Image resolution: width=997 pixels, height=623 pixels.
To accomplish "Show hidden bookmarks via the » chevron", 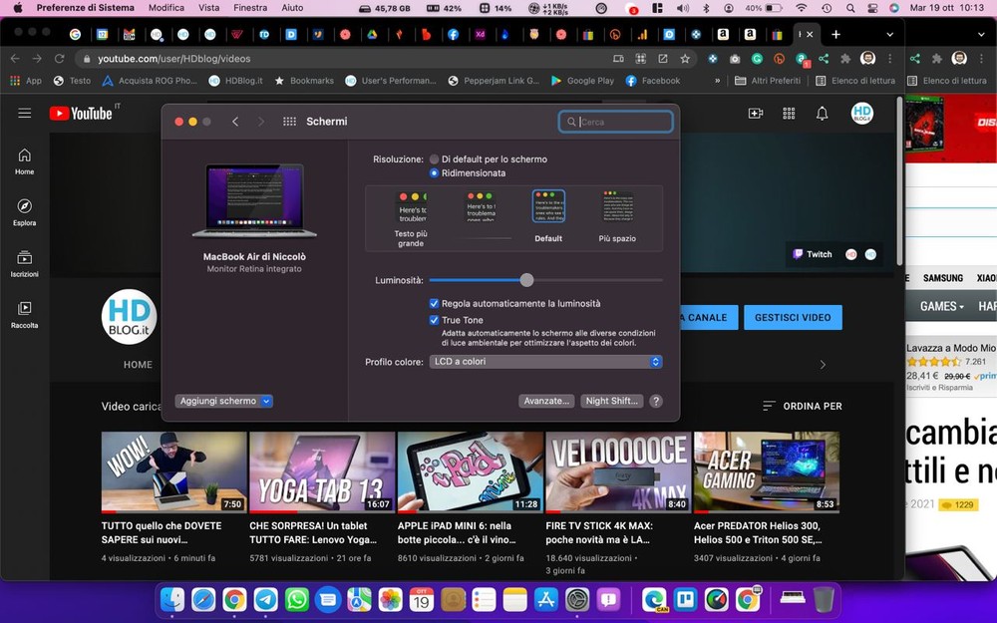I will (718, 81).
